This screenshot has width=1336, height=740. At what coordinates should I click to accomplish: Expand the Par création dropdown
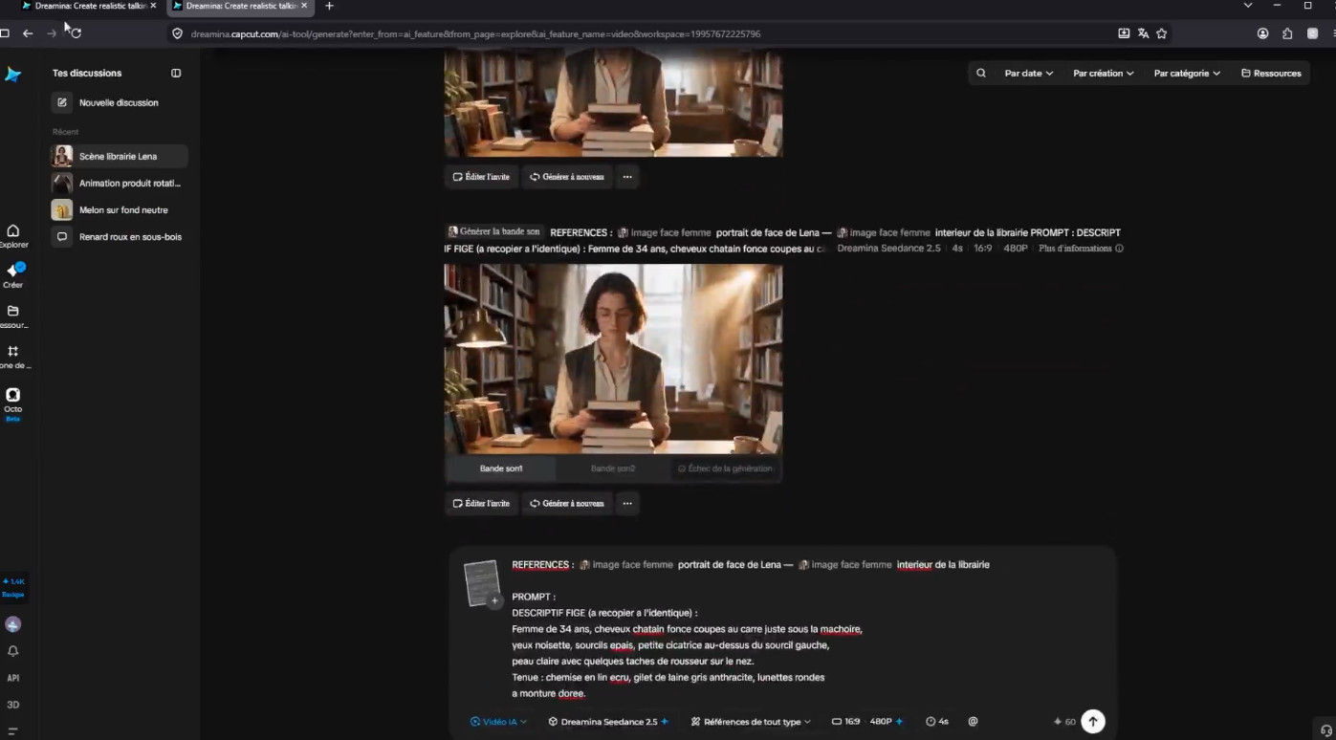tap(1103, 73)
